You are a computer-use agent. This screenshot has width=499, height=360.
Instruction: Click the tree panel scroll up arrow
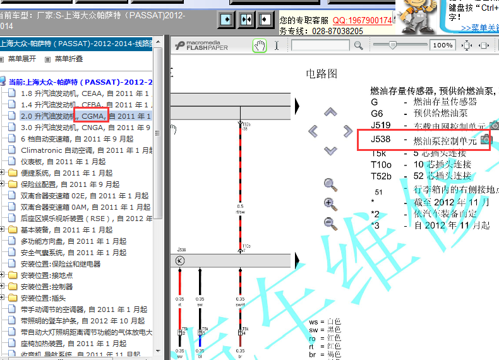pyautogui.click(x=158, y=42)
